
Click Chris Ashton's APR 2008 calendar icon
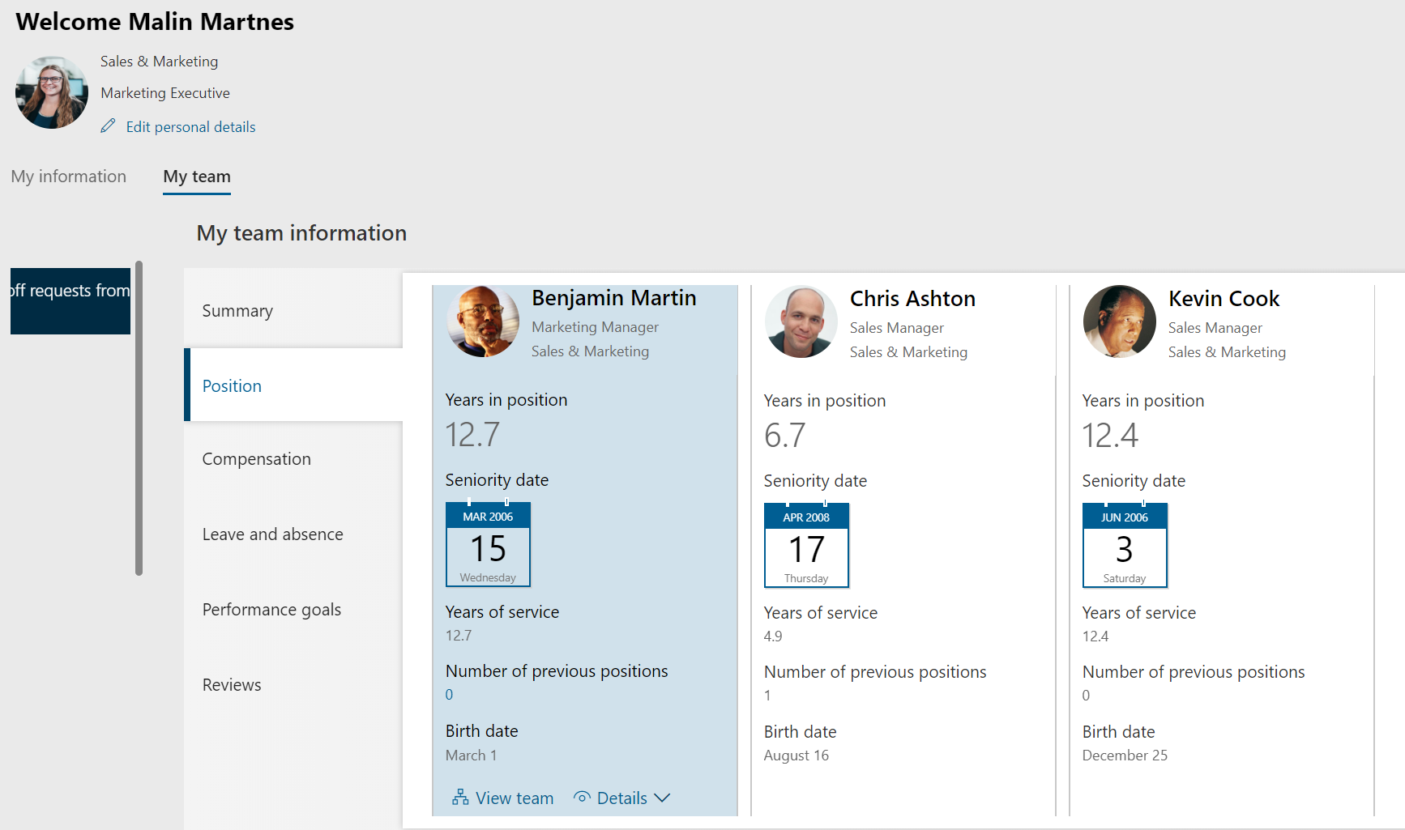806,545
